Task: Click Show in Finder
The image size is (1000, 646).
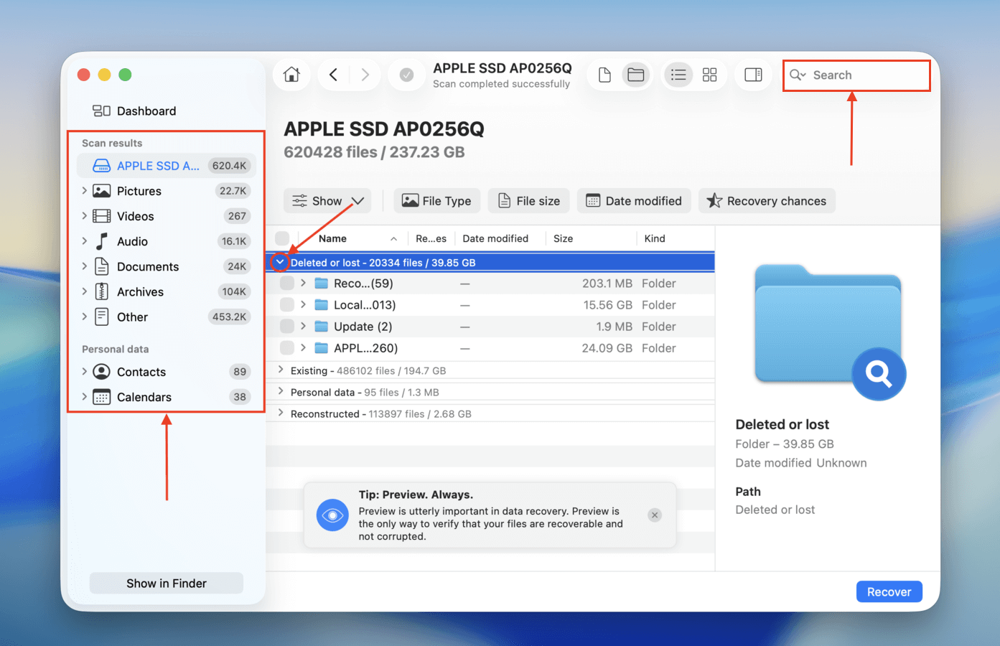Action: point(166,583)
